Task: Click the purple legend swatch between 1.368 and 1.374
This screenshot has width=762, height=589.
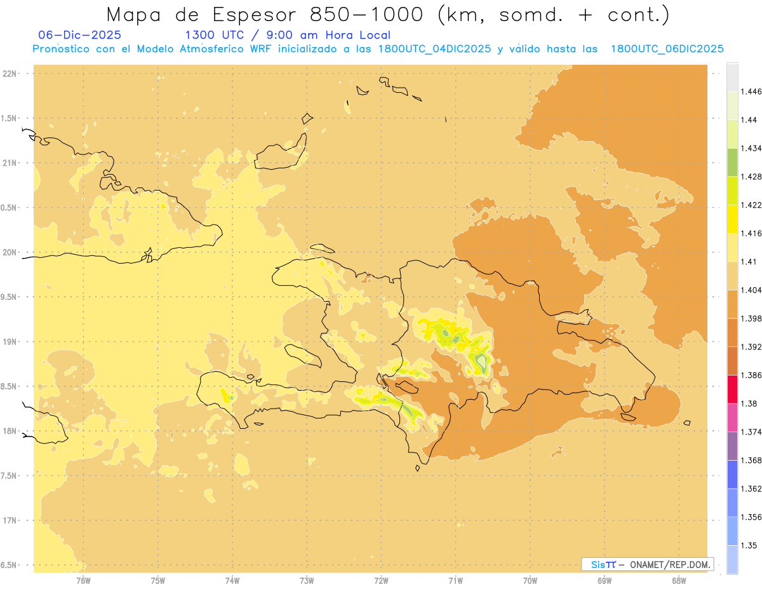Action: pos(732,446)
